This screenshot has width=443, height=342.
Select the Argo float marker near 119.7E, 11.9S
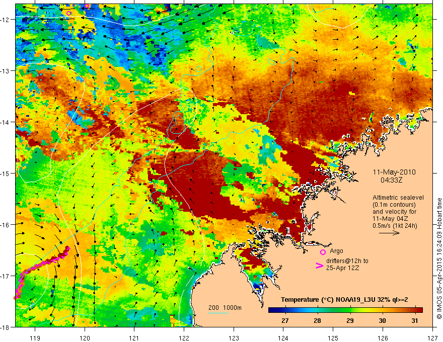[x=68, y=13]
